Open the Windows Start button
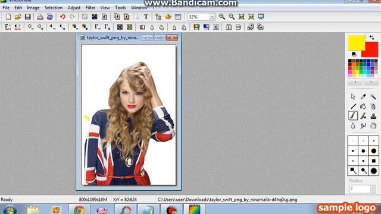The image size is (381, 214). coord(10,210)
